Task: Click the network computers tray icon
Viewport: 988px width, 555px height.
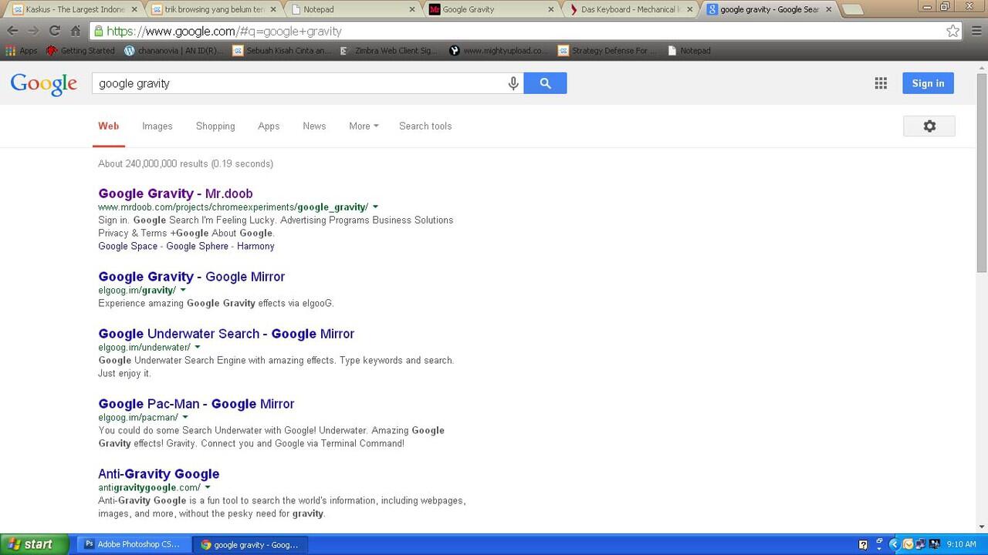Action: coord(921,544)
